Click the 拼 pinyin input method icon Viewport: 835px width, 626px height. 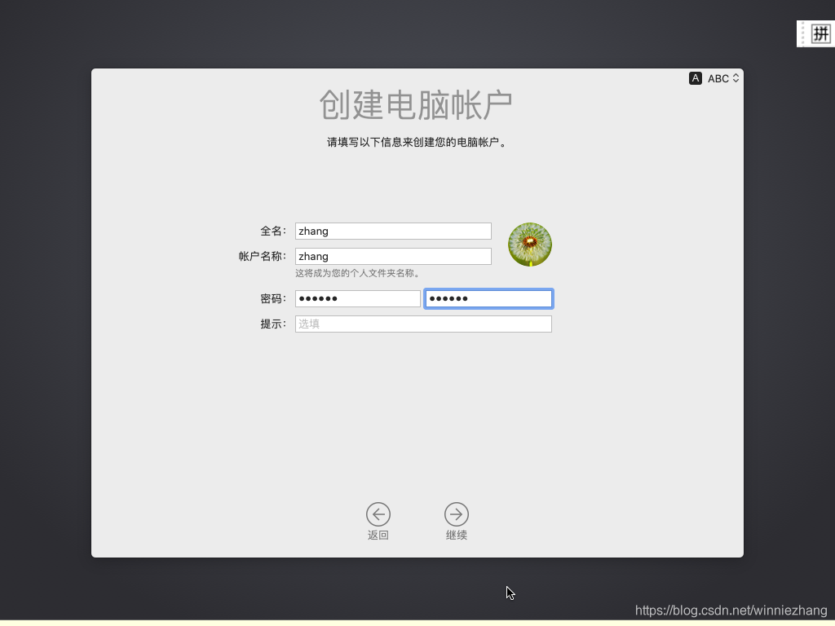tap(820, 34)
